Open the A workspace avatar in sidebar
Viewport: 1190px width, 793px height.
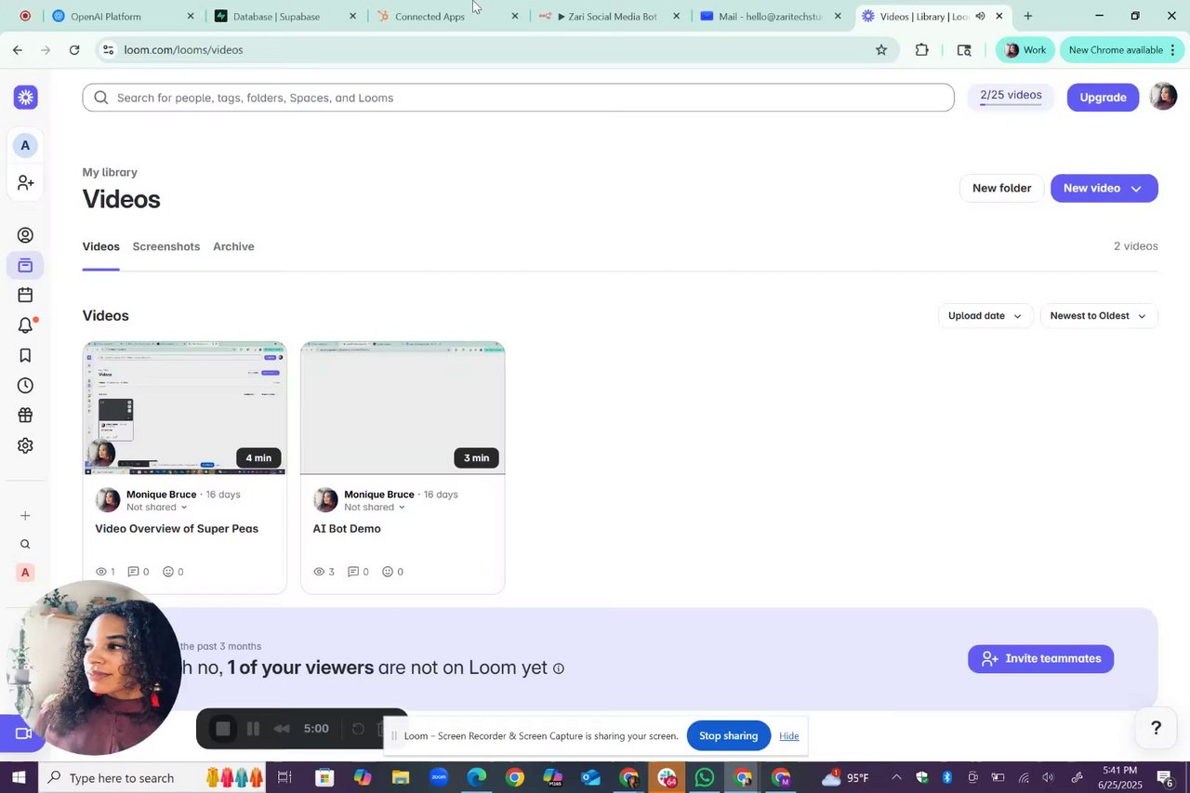click(x=26, y=145)
